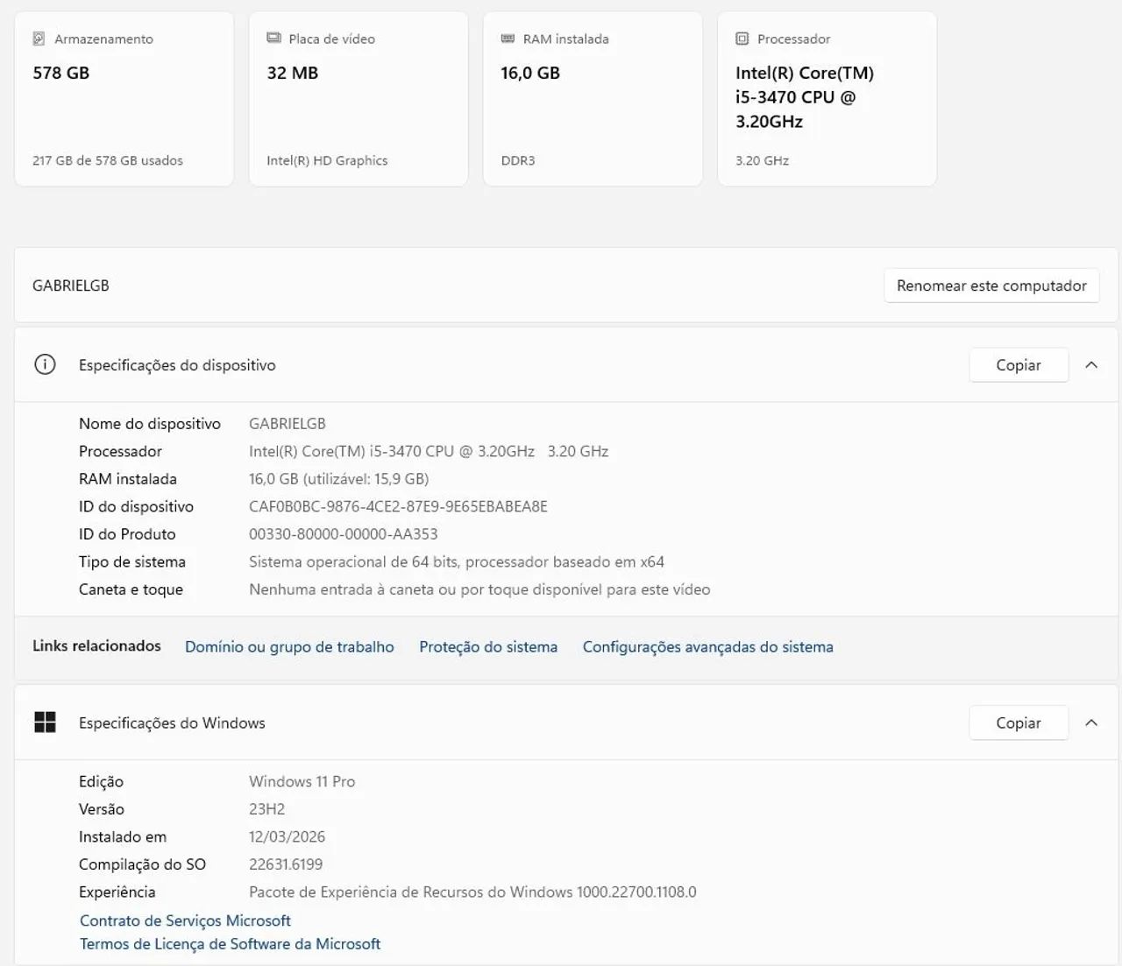1122x966 pixels.
Task: Click the GABRIELGB computer name in the rename bar
Action: pos(71,286)
